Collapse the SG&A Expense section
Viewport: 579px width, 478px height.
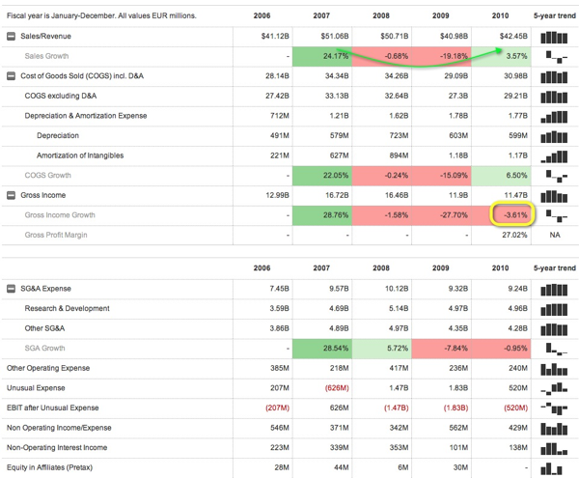pos(11,289)
